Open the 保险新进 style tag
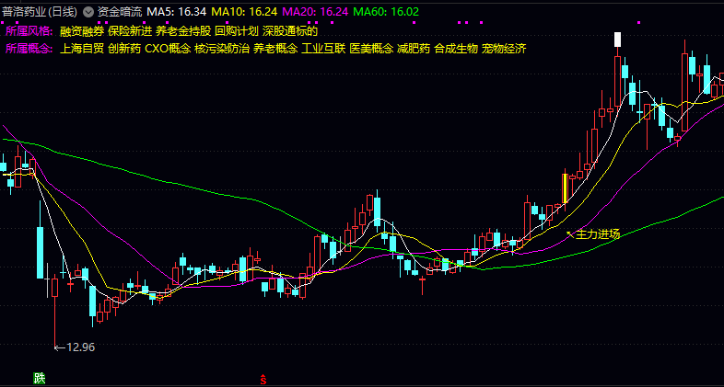 click(130, 31)
